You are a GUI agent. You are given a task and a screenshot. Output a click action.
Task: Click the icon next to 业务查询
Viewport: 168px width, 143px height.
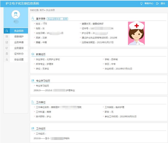click(7, 48)
